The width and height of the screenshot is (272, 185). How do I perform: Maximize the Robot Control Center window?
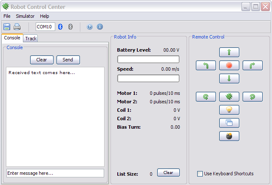pyautogui.click(x=255, y=7)
